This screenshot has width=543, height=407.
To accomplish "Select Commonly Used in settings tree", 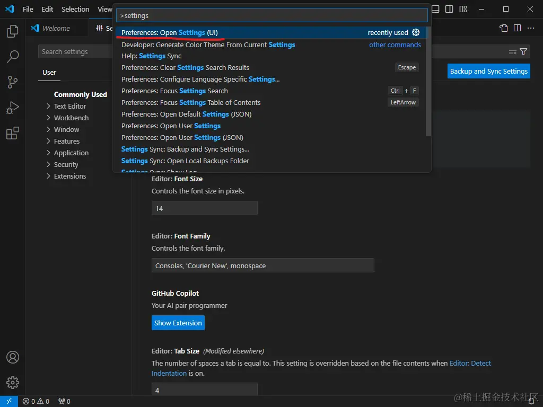I will coord(81,94).
